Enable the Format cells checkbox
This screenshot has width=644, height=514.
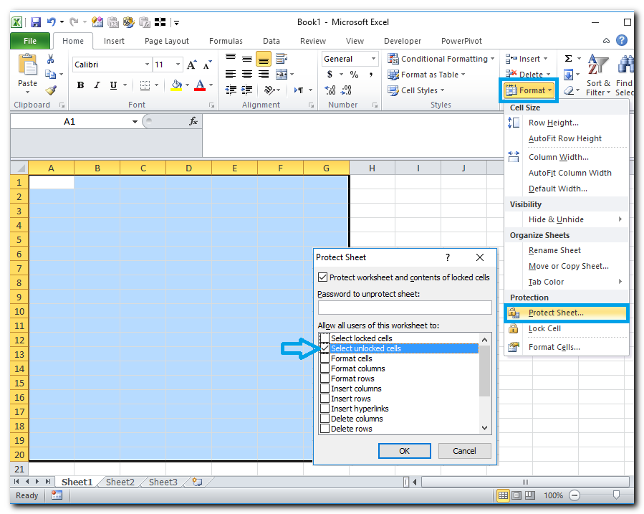[x=325, y=358]
